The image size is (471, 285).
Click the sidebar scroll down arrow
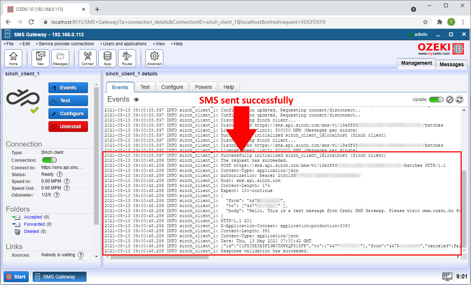(x=96, y=256)
